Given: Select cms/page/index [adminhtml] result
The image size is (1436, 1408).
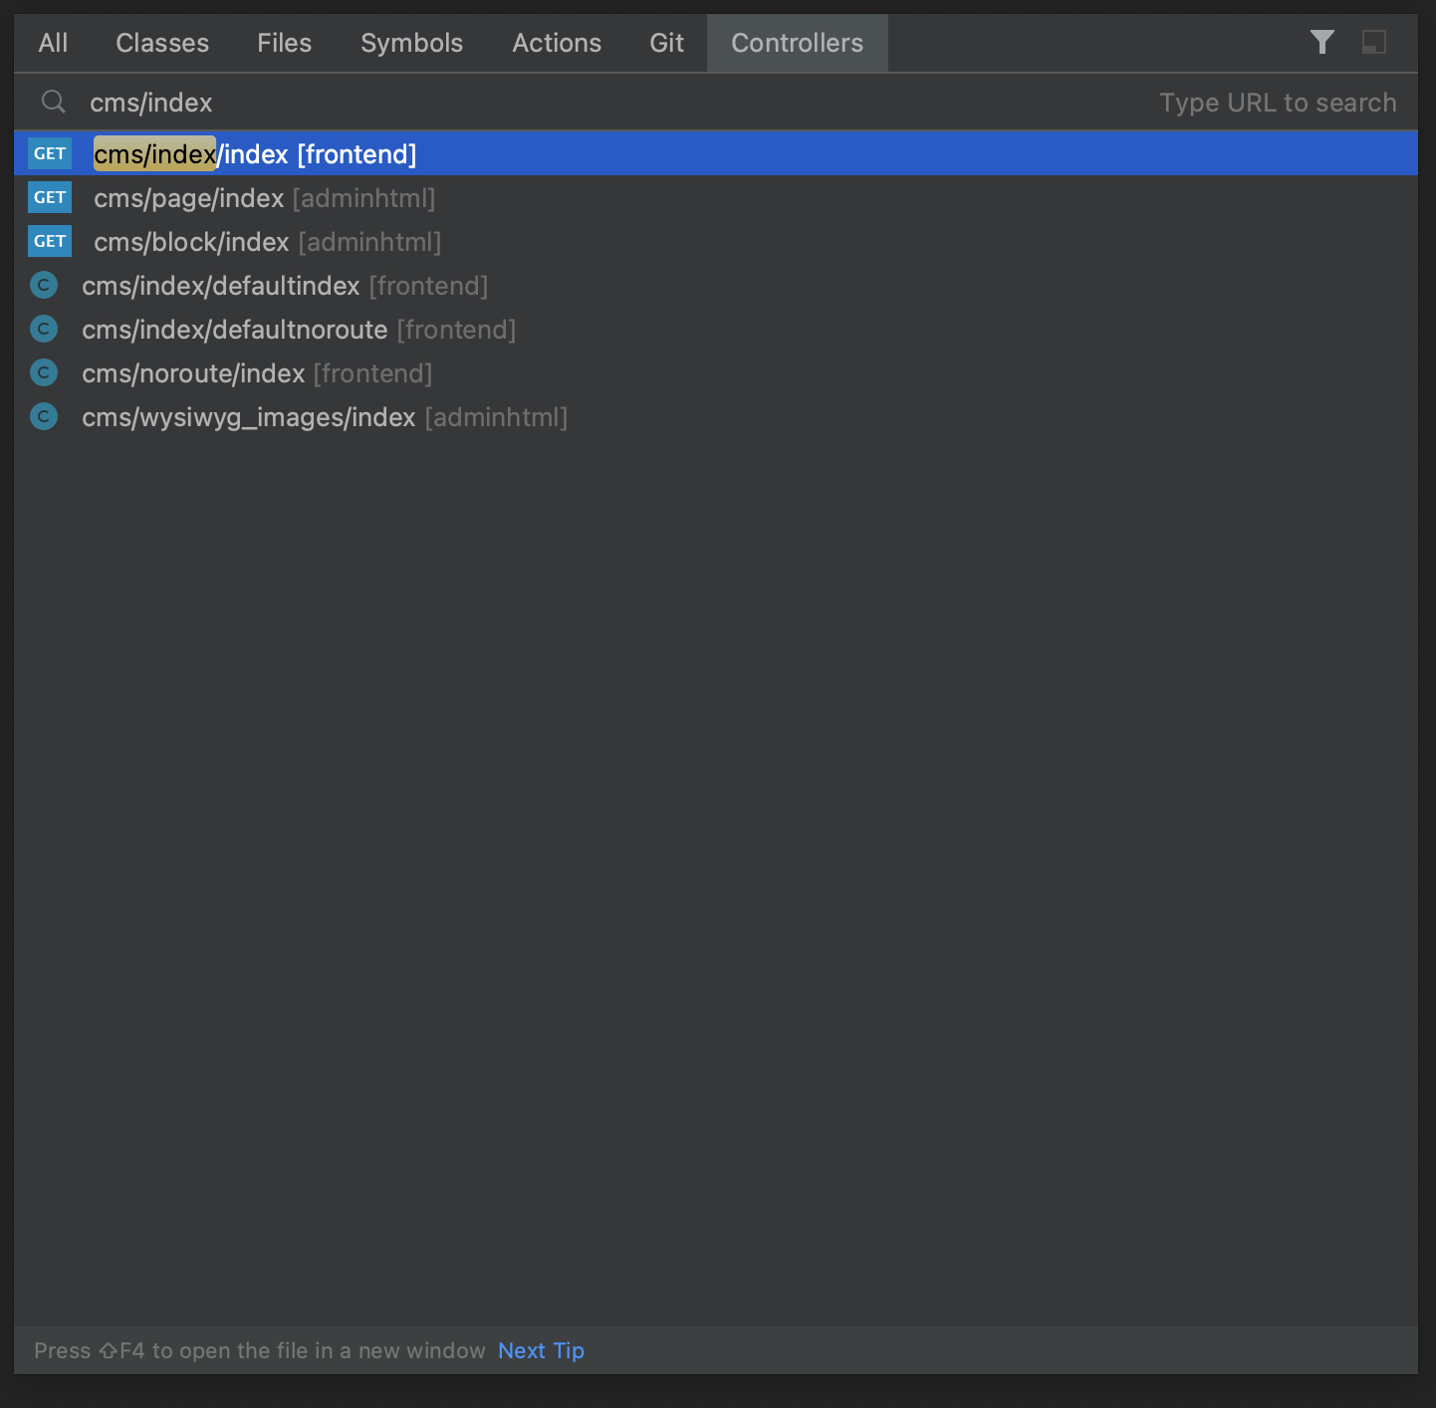Looking at the screenshot, I should 716,197.
